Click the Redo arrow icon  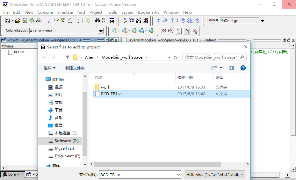[77, 20]
